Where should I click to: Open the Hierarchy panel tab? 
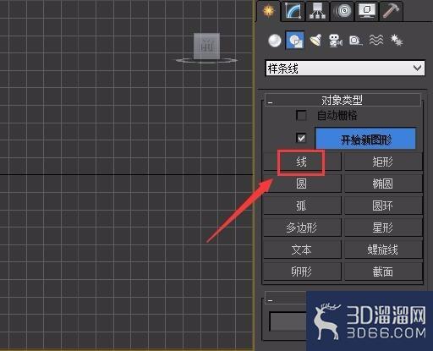tap(317, 11)
